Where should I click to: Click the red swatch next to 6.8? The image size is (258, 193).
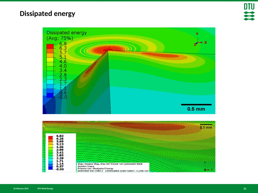tap(50, 46)
